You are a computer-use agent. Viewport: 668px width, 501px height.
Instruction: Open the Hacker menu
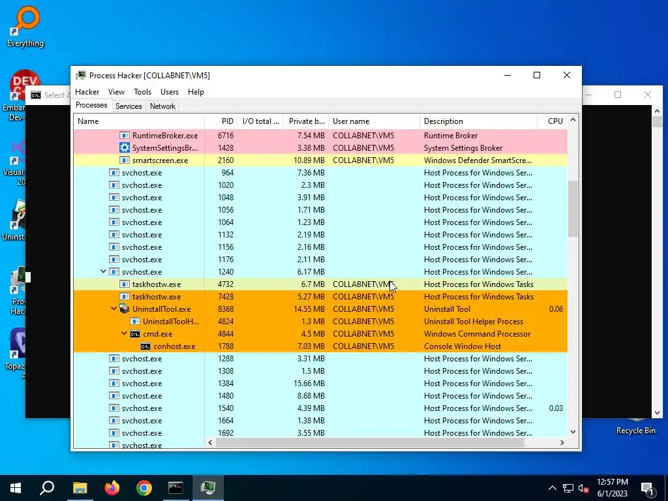click(x=87, y=92)
